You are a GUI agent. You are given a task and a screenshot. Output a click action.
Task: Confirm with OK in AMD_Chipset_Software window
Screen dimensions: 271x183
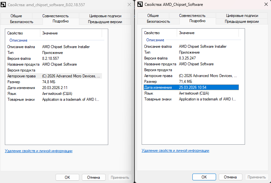pyautogui.click(x=204, y=177)
